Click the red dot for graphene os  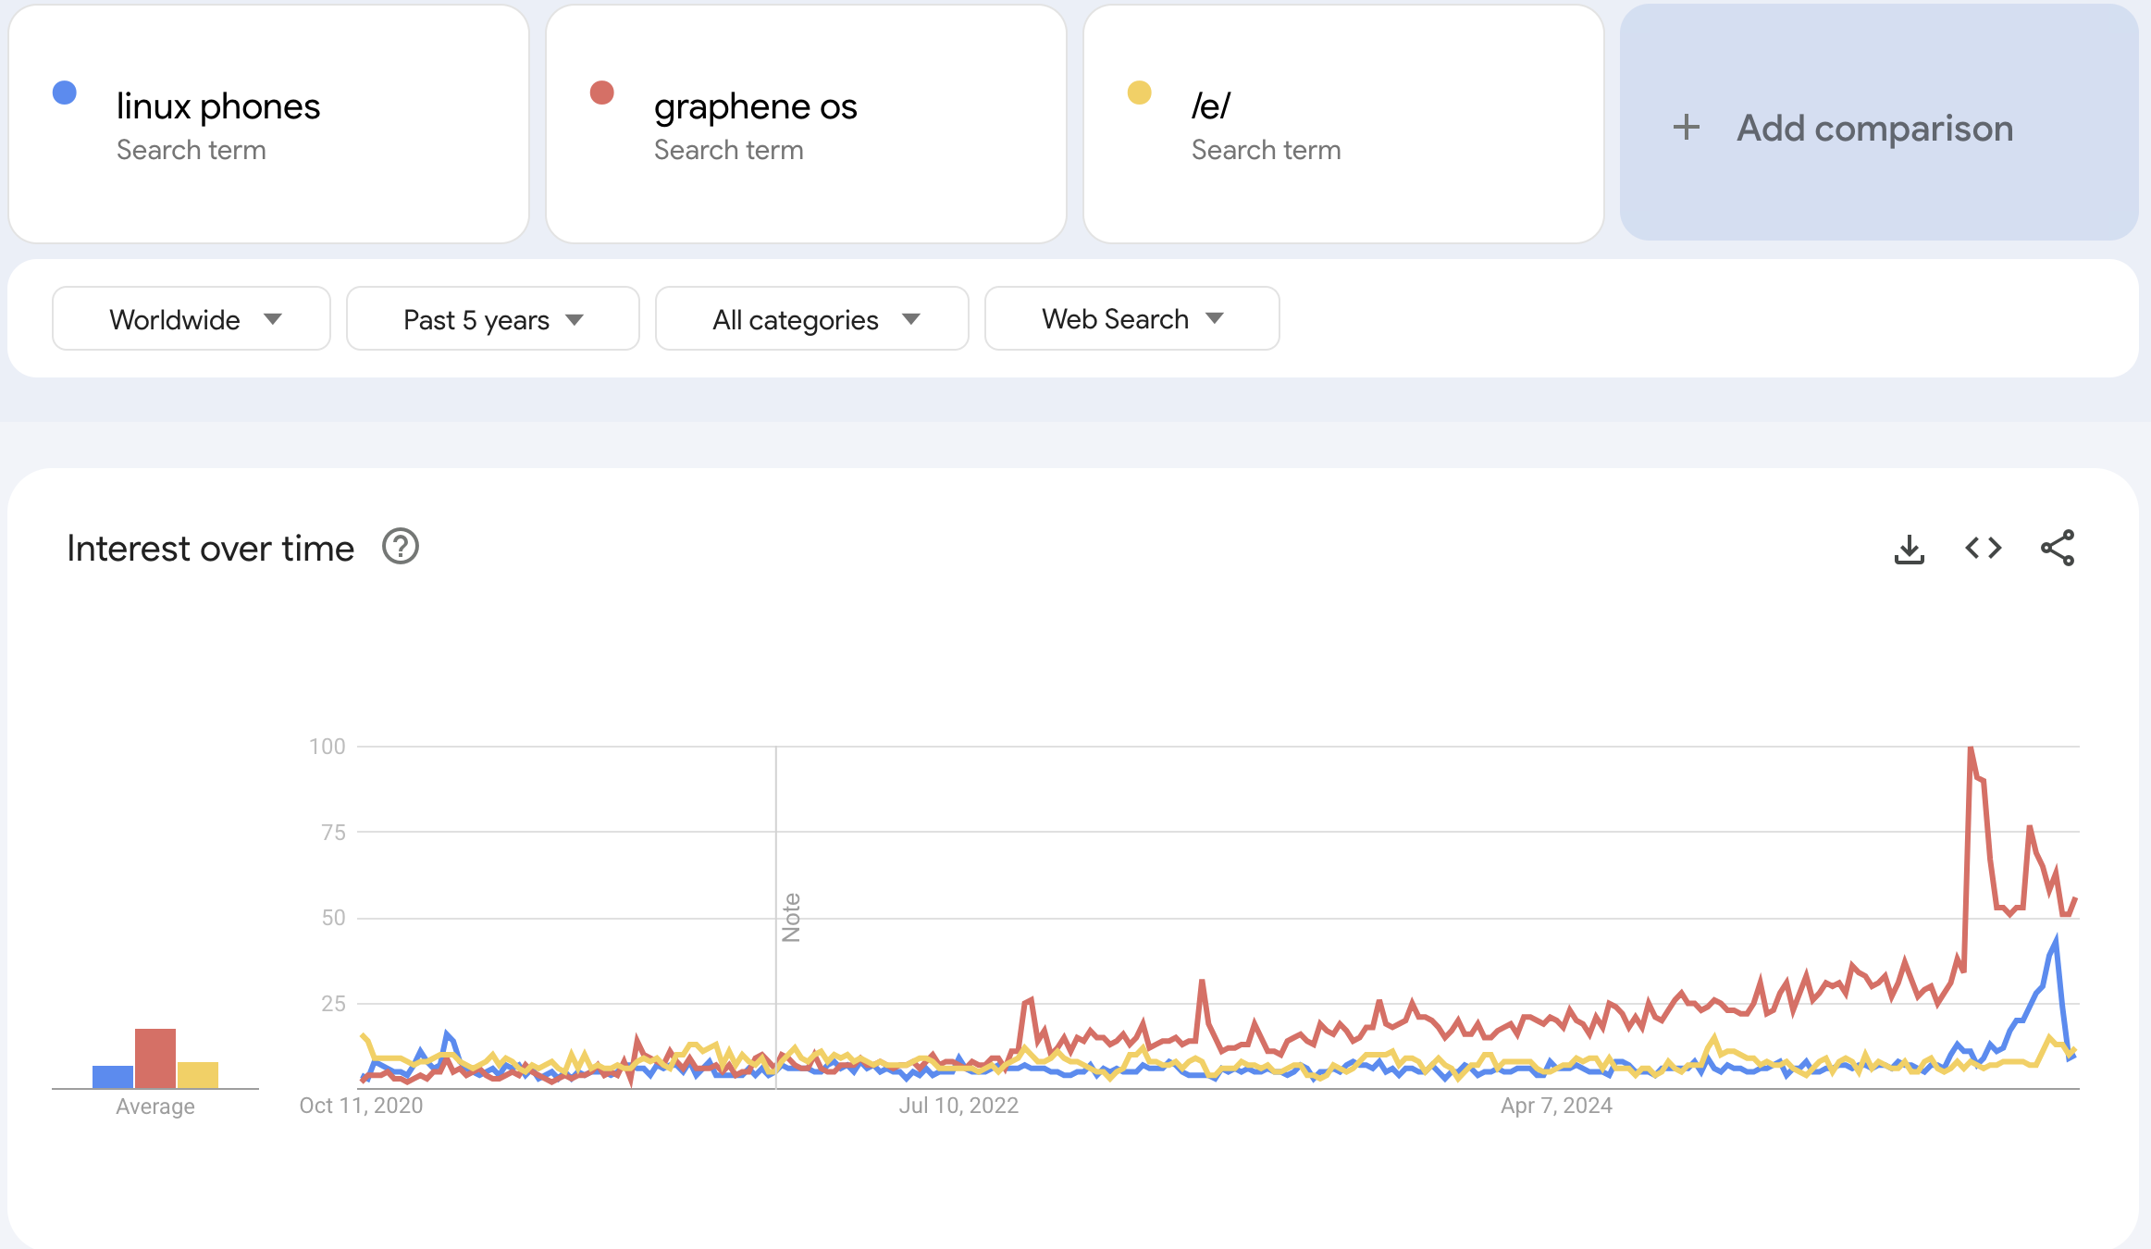602,93
